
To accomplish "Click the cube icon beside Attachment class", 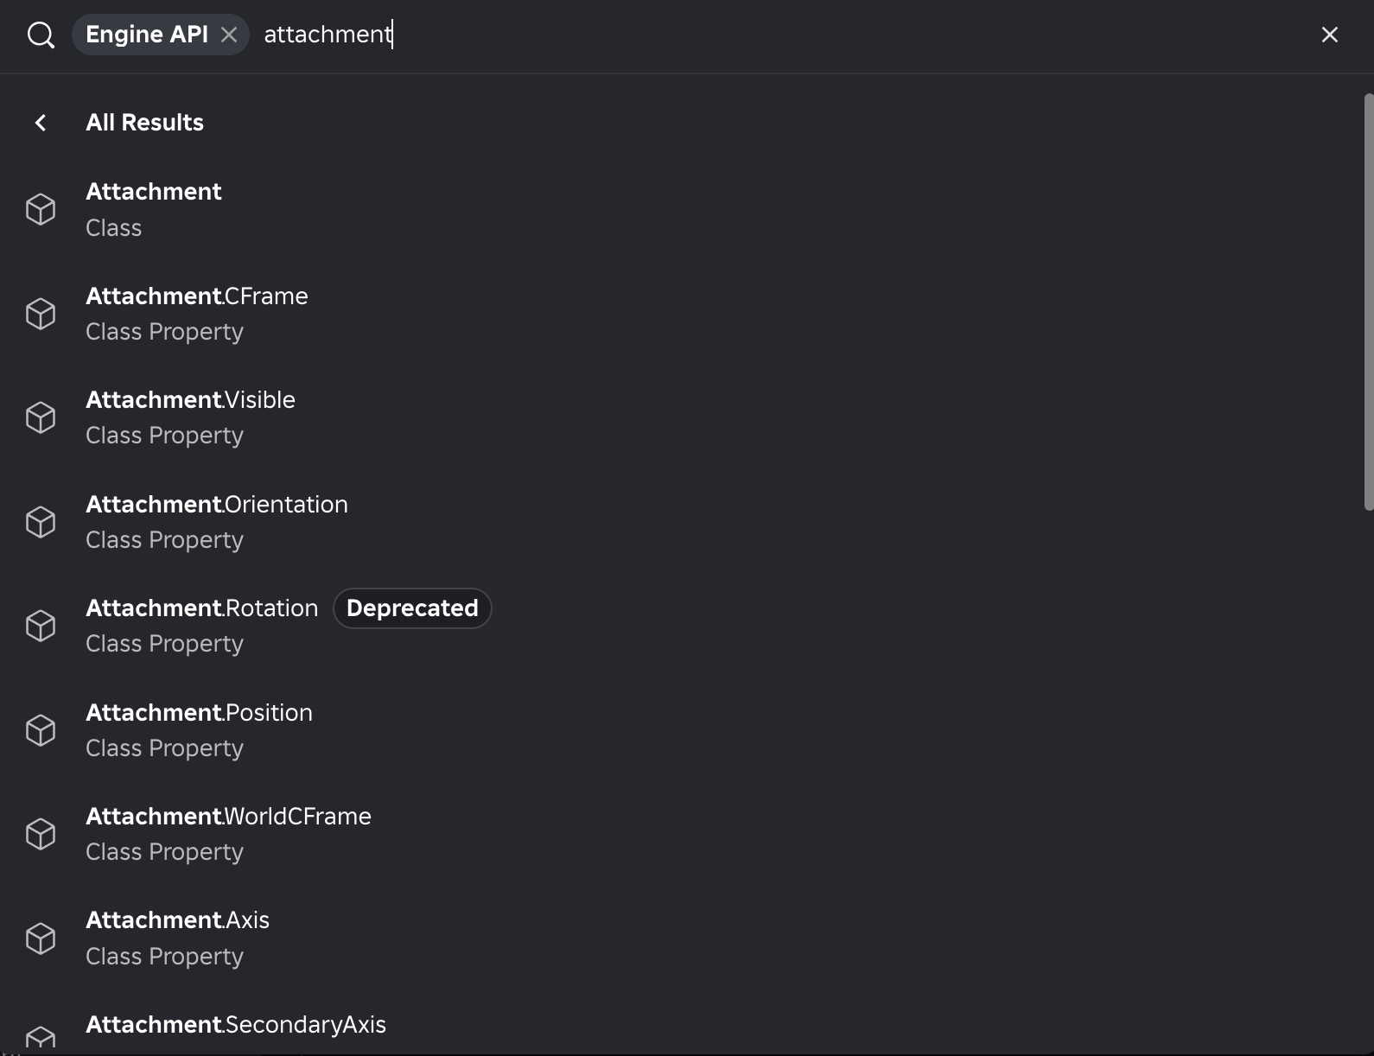I will point(41,209).
